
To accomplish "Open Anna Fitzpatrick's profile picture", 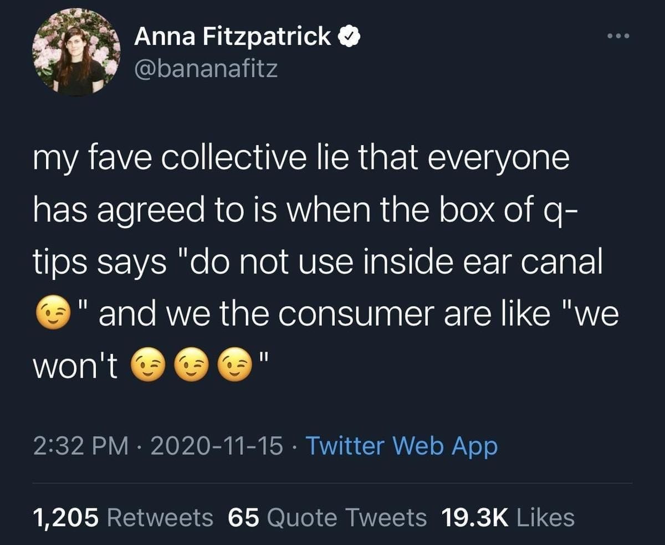I will 76,53.
